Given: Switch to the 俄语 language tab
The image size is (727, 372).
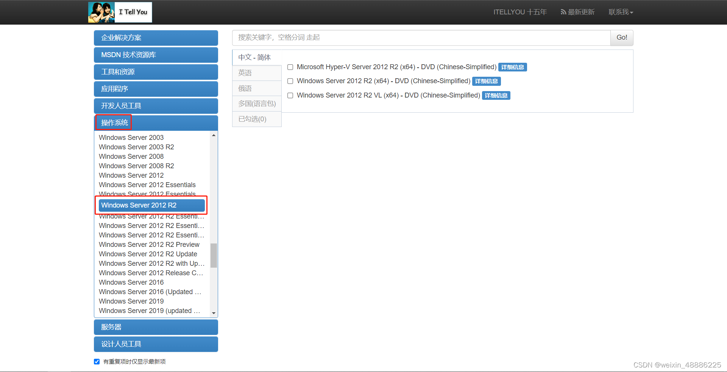Looking at the screenshot, I should 257,88.
